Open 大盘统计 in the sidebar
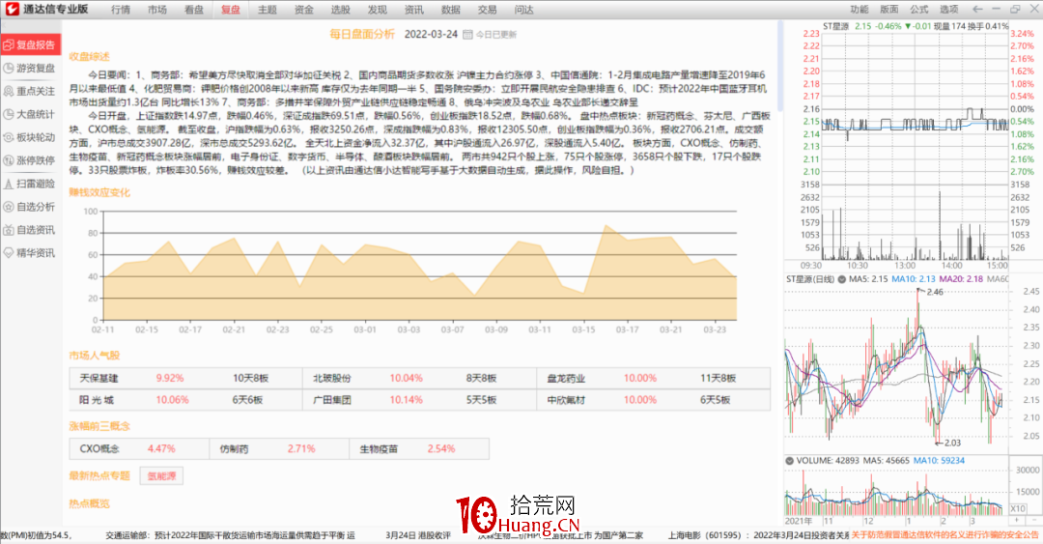The width and height of the screenshot is (1043, 544). point(31,115)
